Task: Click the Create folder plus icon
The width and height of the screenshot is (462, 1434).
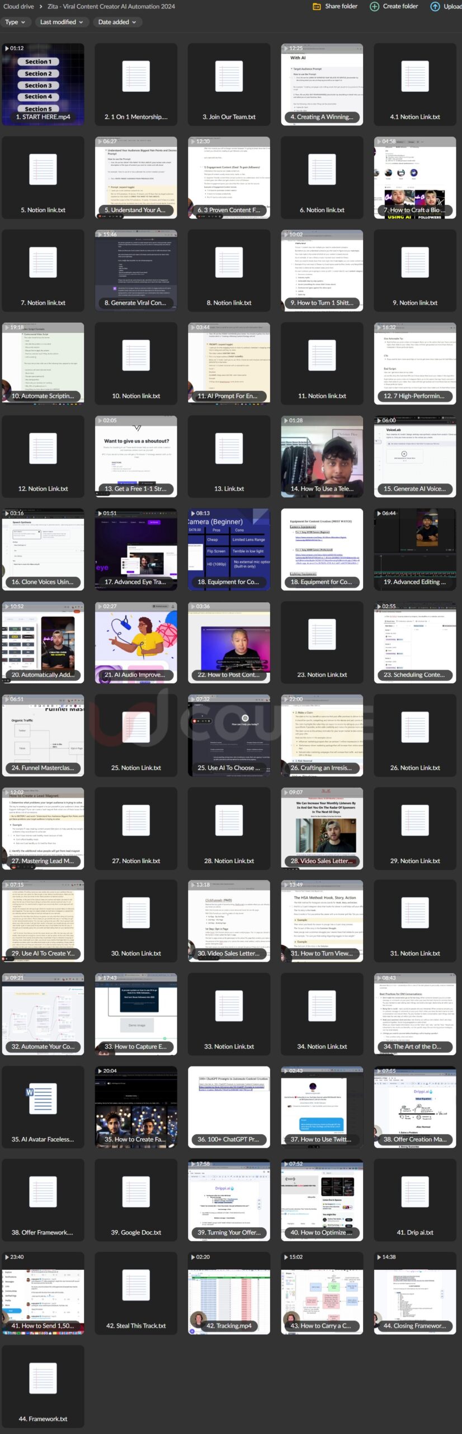Action: 374,7
